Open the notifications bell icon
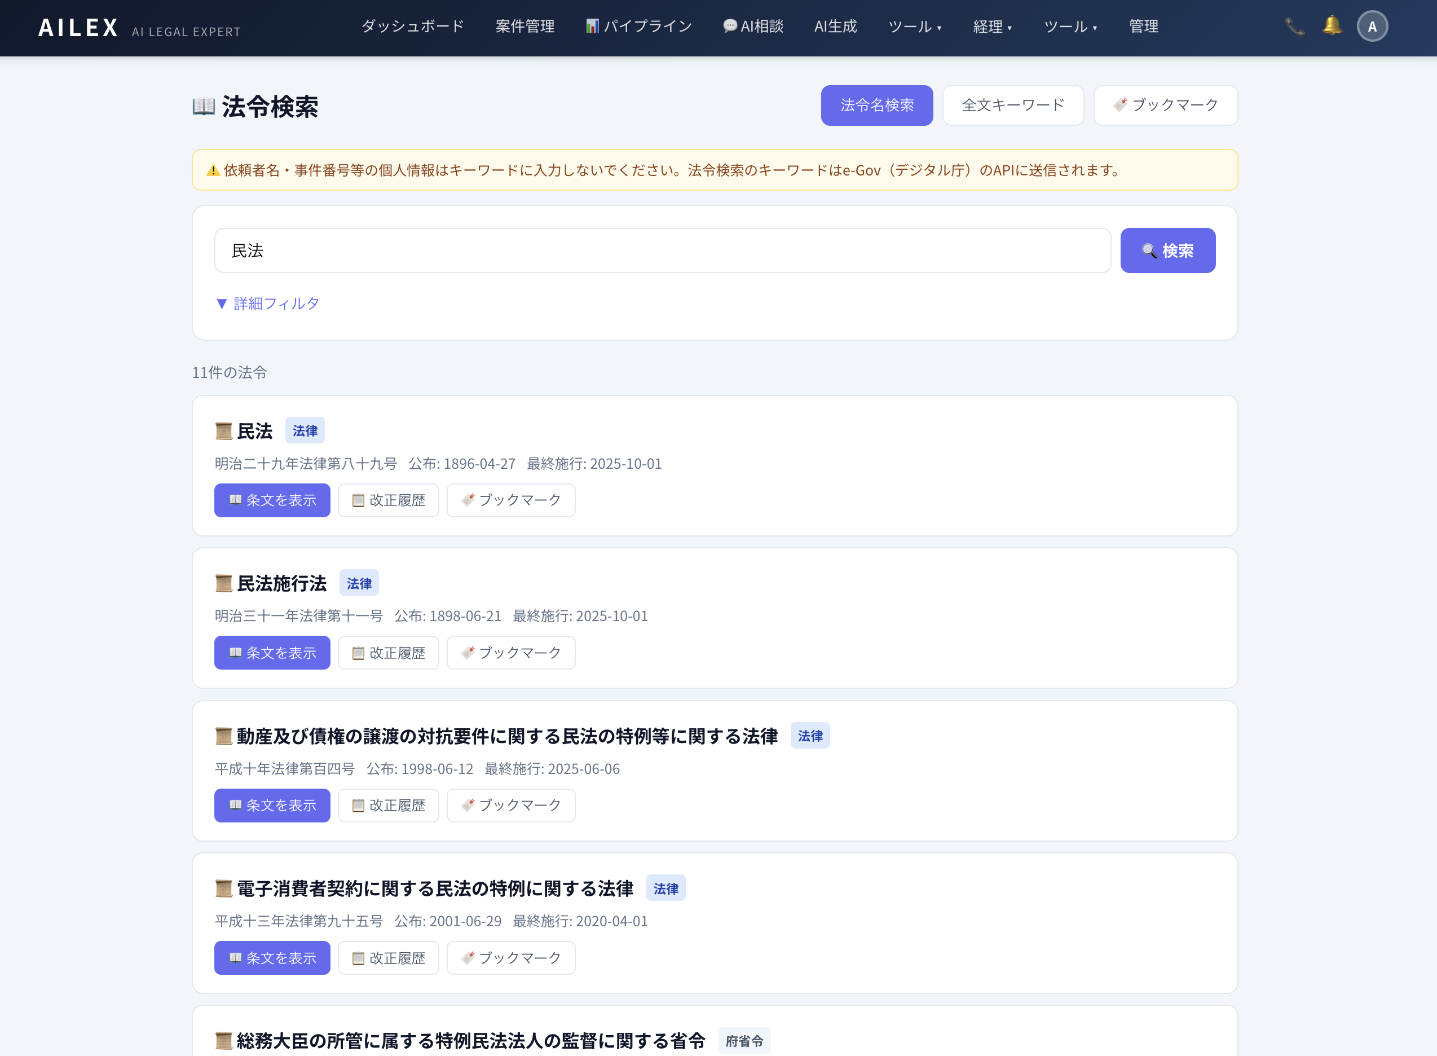The height and width of the screenshot is (1056, 1437). 1332,26
